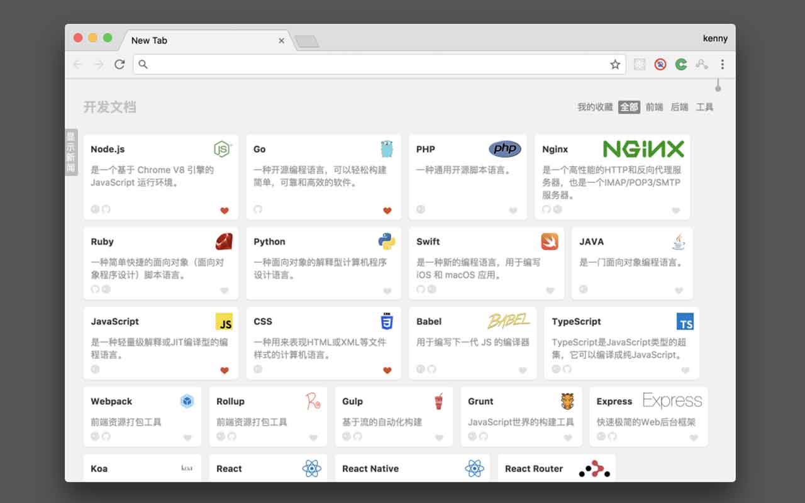
Task: Switch to 我的收藏 filter
Action: pyautogui.click(x=595, y=107)
